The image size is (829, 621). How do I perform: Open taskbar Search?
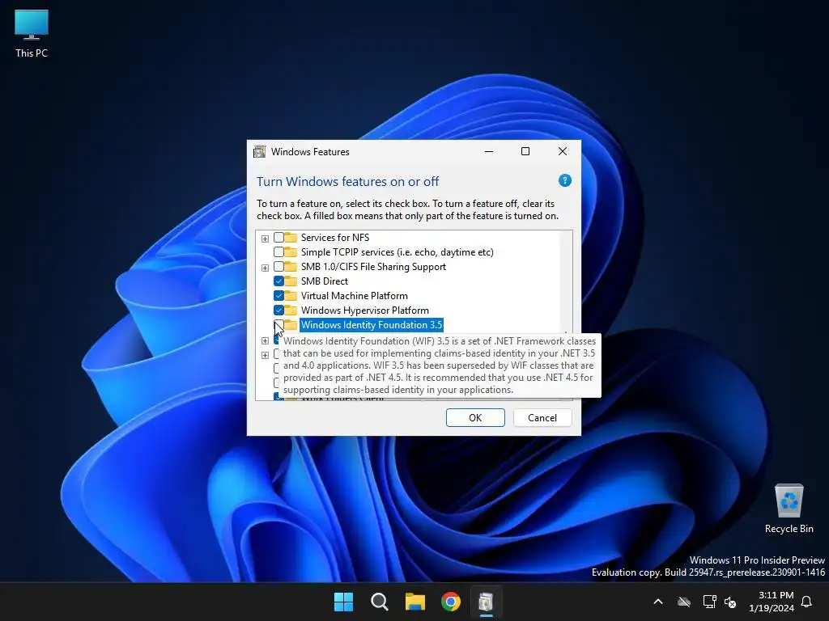point(380,602)
